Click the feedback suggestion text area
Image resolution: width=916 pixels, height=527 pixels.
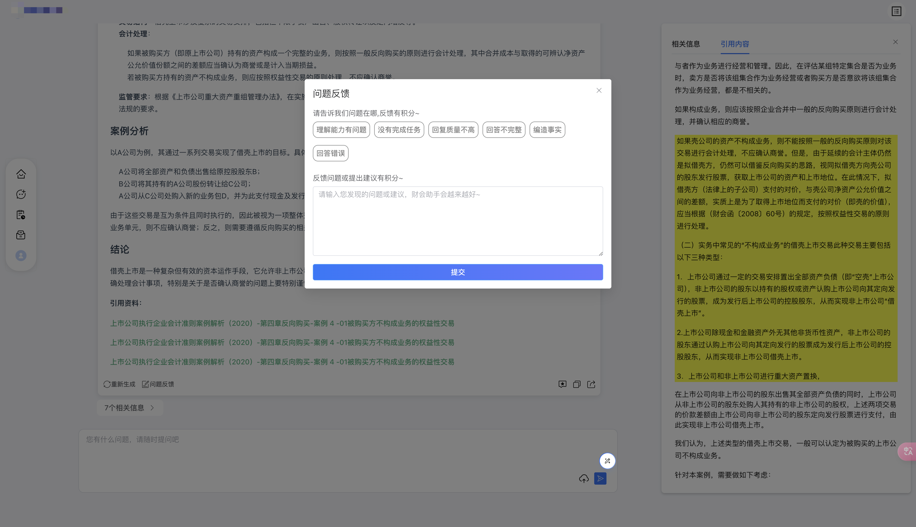[457, 221]
